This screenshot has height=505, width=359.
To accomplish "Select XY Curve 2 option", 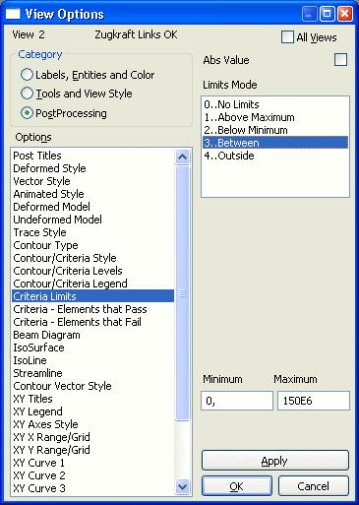I will click(92, 475).
